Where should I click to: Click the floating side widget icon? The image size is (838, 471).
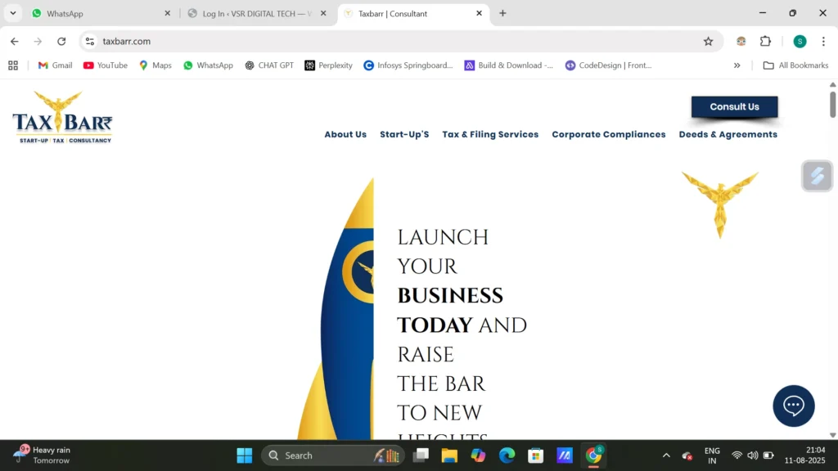[817, 176]
